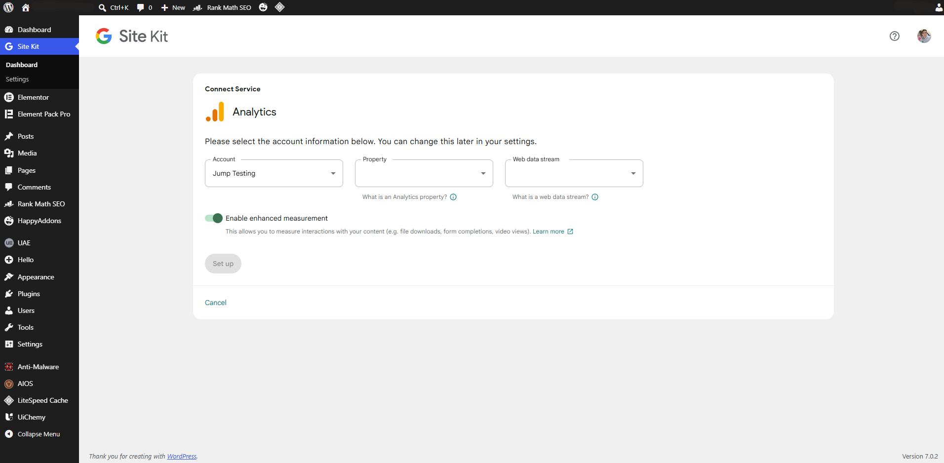Follow the WordPress footer link
Screen dimensions: 944x463
pos(182,457)
